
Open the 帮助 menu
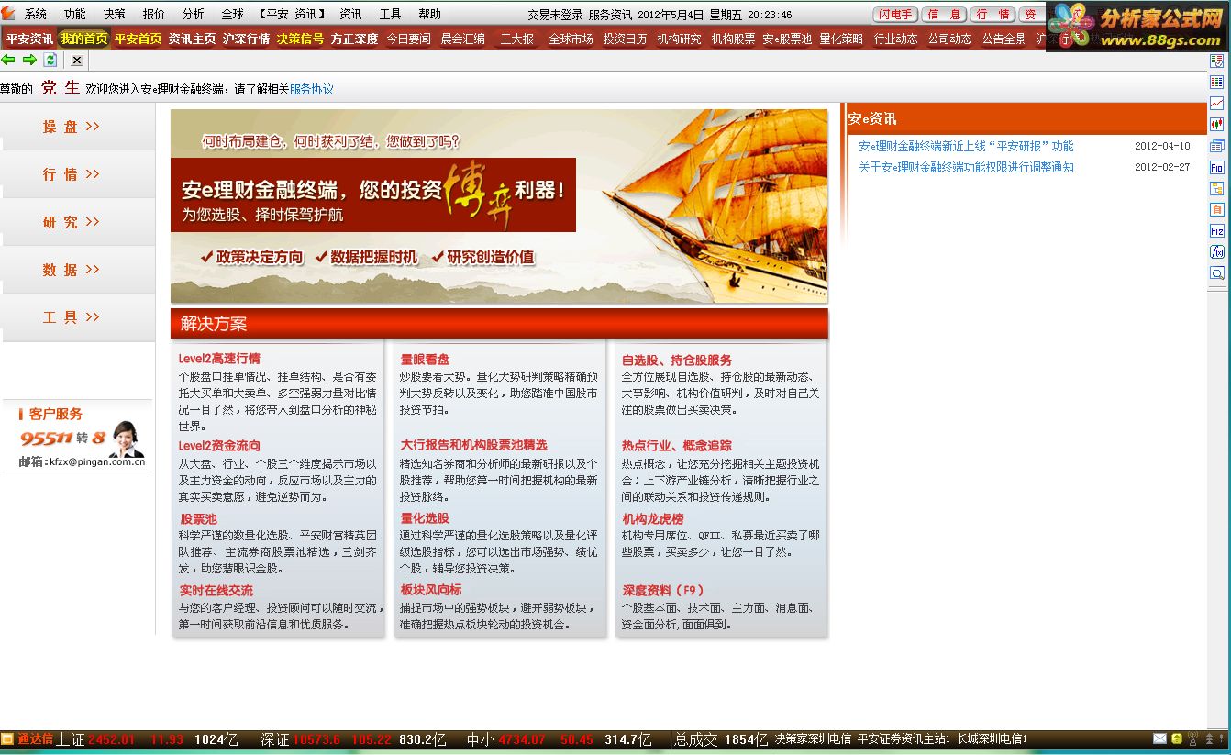pos(429,14)
